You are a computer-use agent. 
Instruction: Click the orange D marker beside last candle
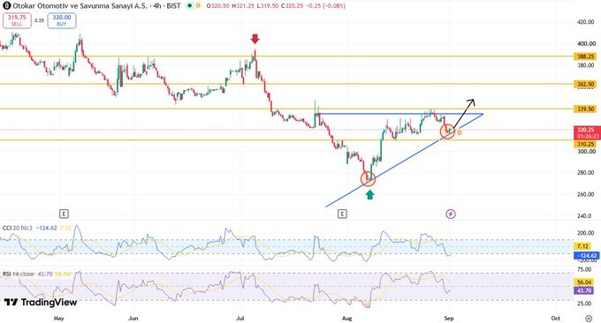point(460,132)
